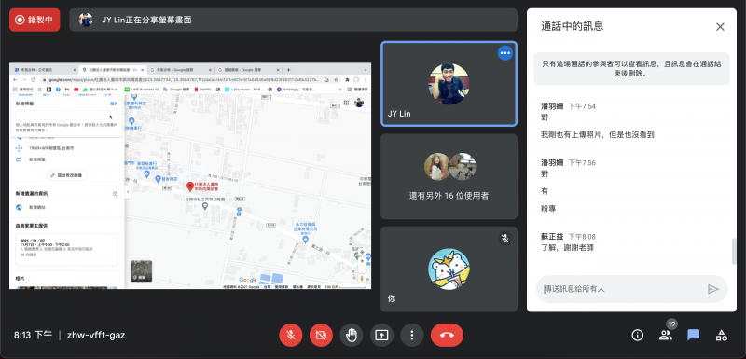The width and height of the screenshot is (746, 359).
Task: Select JY Lin's video tile avatar
Action: point(449,84)
